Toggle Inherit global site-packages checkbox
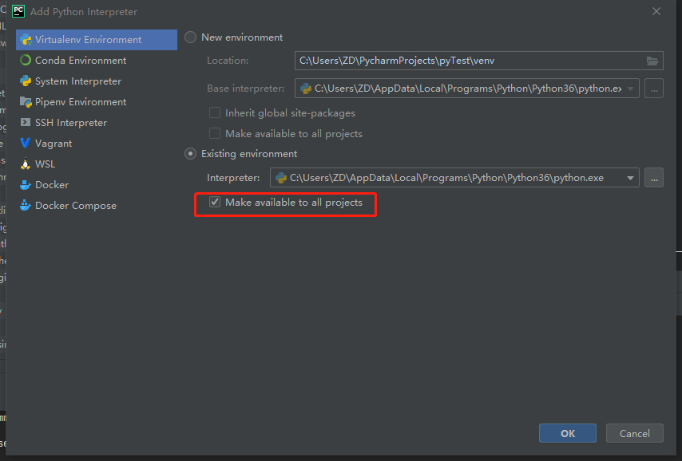This screenshot has width=682, height=461. pos(215,113)
